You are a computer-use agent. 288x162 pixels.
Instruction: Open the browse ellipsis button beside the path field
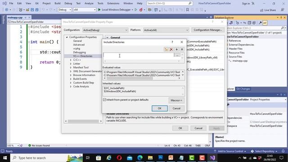pos(177,55)
